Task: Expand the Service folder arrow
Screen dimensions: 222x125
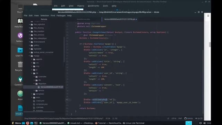Action: coord(34,90)
